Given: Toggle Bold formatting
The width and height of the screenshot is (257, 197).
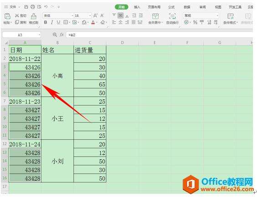Looking at the screenshot, I should (46, 22).
